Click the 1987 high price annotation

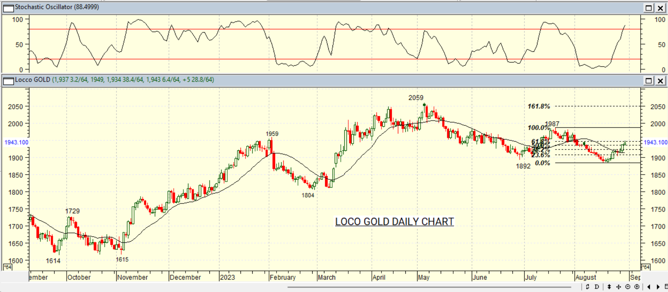[x=552, y=124]
